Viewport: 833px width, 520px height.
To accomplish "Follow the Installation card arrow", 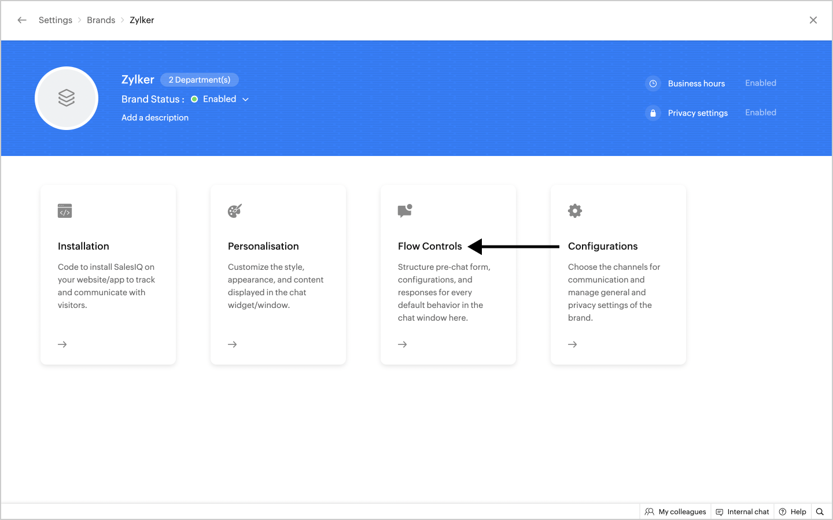I will pyautogui.click(x=62, y=344).
